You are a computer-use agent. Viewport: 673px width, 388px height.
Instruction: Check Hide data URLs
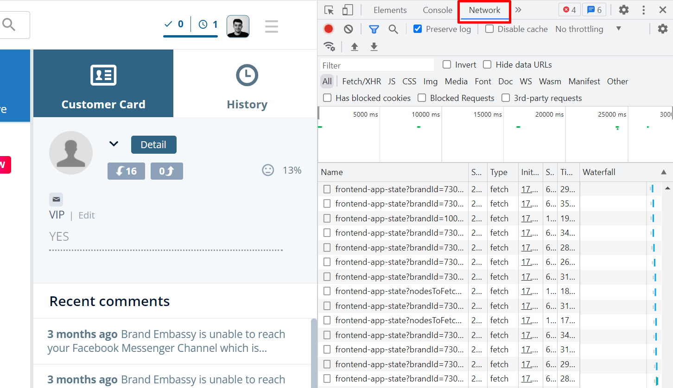pyautogui.click(x=487, y=64)
